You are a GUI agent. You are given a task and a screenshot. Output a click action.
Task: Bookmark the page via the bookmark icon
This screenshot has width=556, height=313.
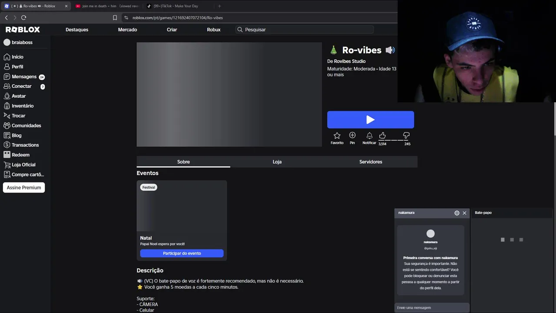[x=115, y=18]
